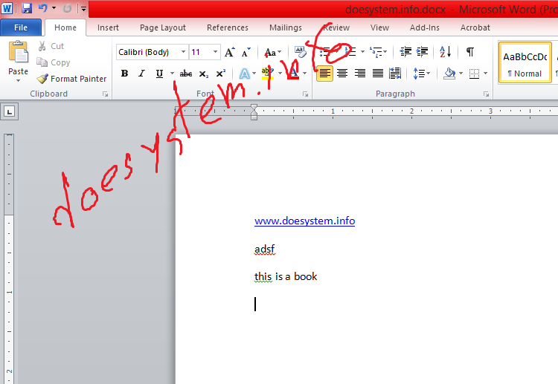Apply the Normal style
Viewport: 558px width, 384px height.
(525, 62)
